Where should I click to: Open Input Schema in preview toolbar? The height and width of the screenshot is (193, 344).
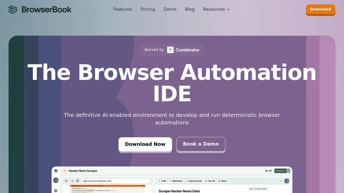194,181
